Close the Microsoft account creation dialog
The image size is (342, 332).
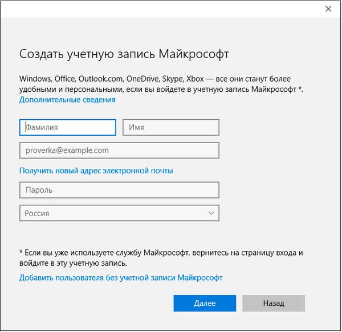tap(328, 9)
